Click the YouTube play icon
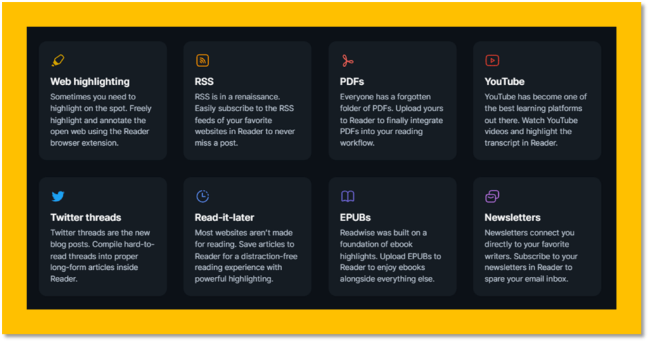This screenshot has width=649, height=342. [x=492, y=61]
